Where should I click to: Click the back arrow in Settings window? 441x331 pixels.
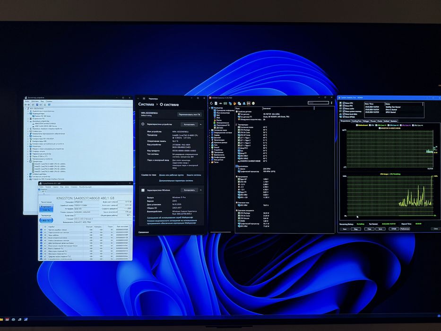138,98
